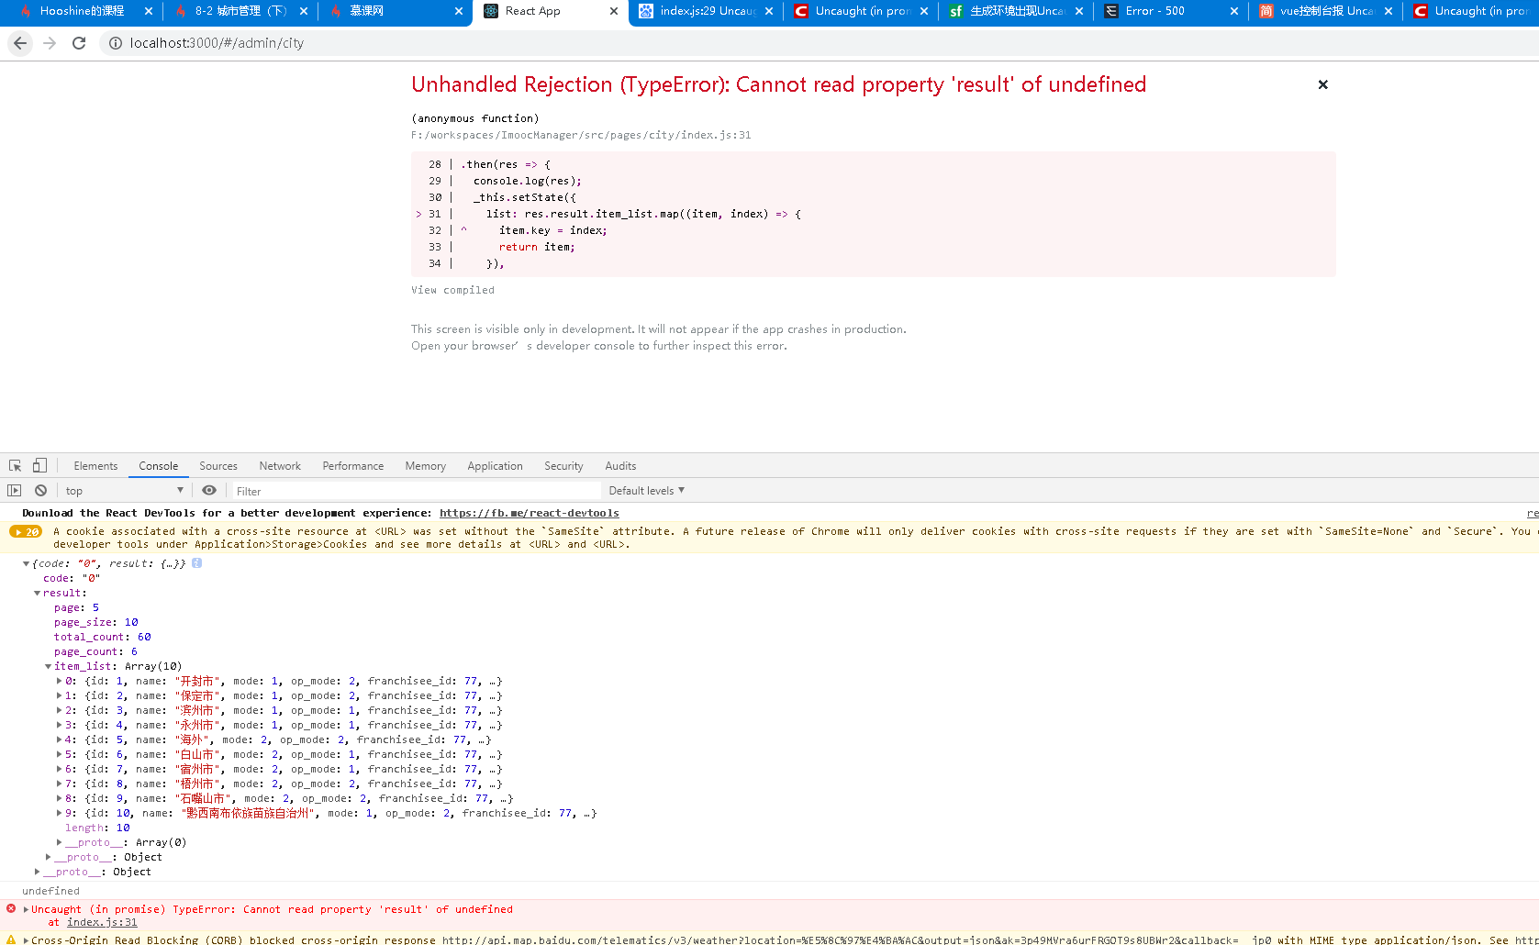Clear the console with the ban icon

[40, 491]
